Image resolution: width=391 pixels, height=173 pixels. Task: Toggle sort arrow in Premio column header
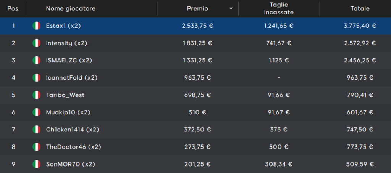(231, 9)
